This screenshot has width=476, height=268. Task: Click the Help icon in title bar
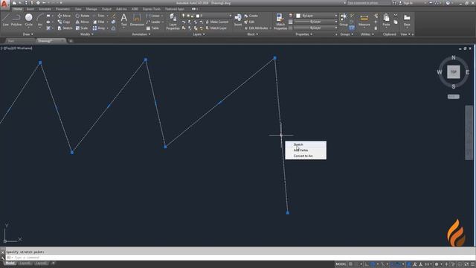click(448, 3)
